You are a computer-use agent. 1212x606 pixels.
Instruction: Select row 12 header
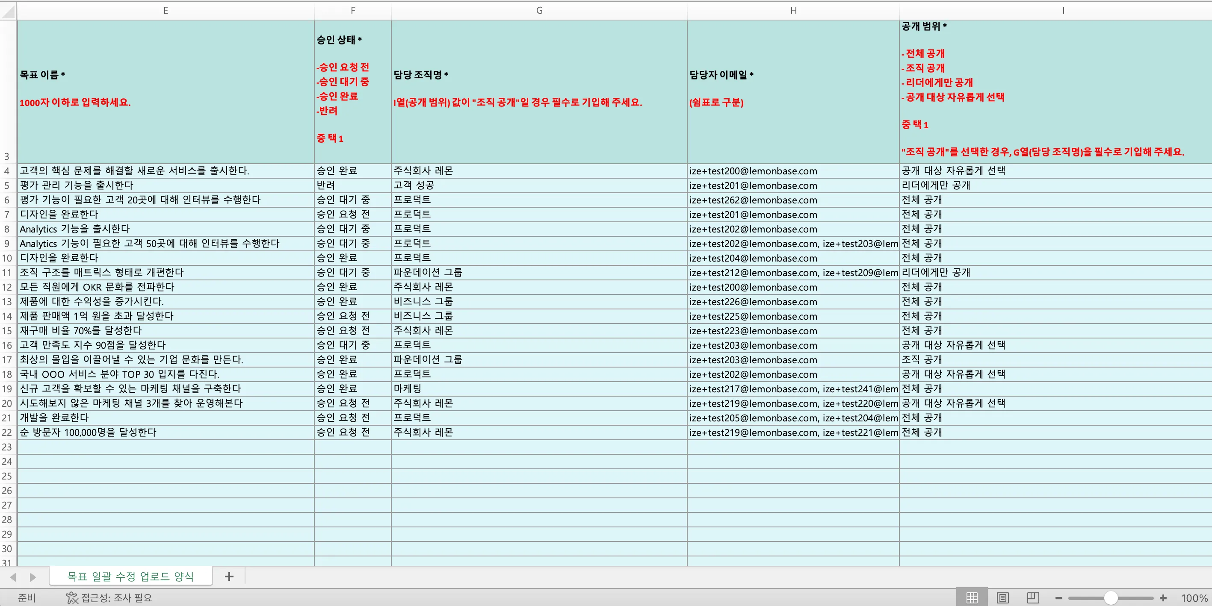tap(8, 287)
